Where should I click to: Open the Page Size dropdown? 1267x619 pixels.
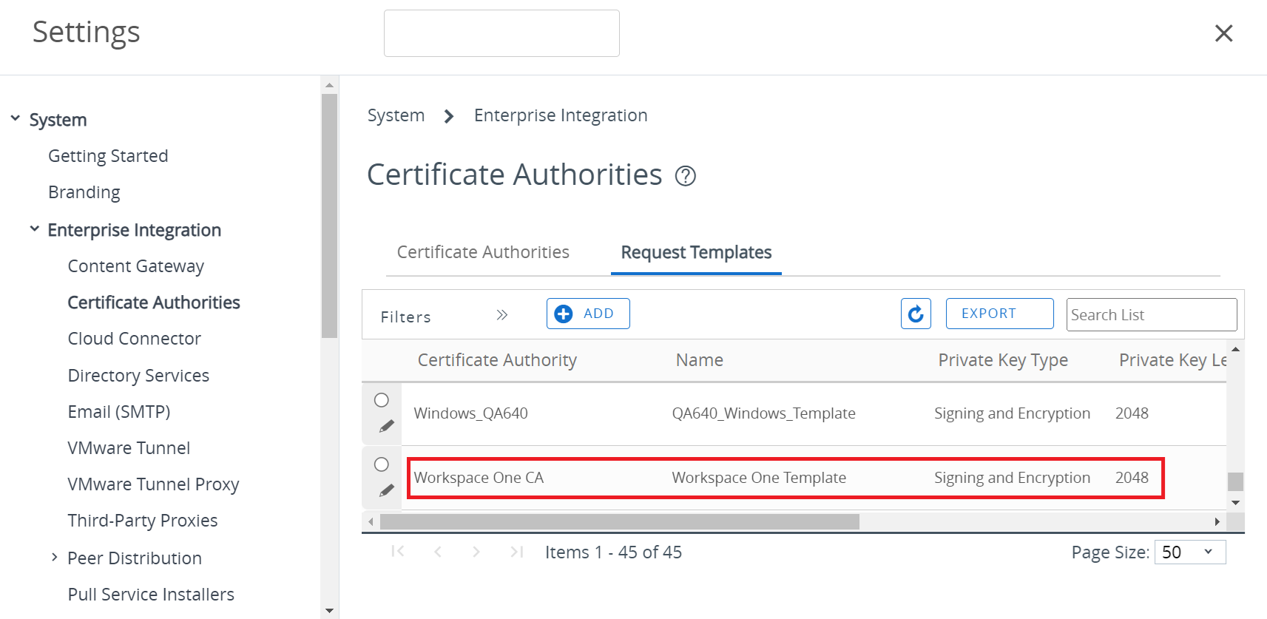coord(1189,552)
